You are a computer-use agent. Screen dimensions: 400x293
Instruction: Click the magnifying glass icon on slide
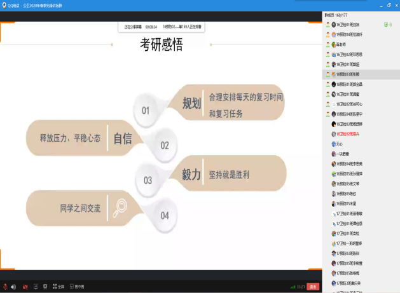pyautogui.click(x=120, y=208)
